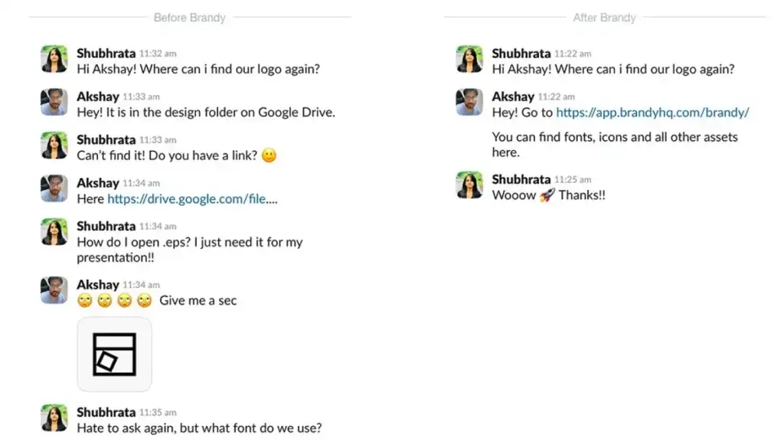The width and height of the screenshot is (784, 448).
Task: Open the attached logo file thumbnail
Action: tap(114, 354)
